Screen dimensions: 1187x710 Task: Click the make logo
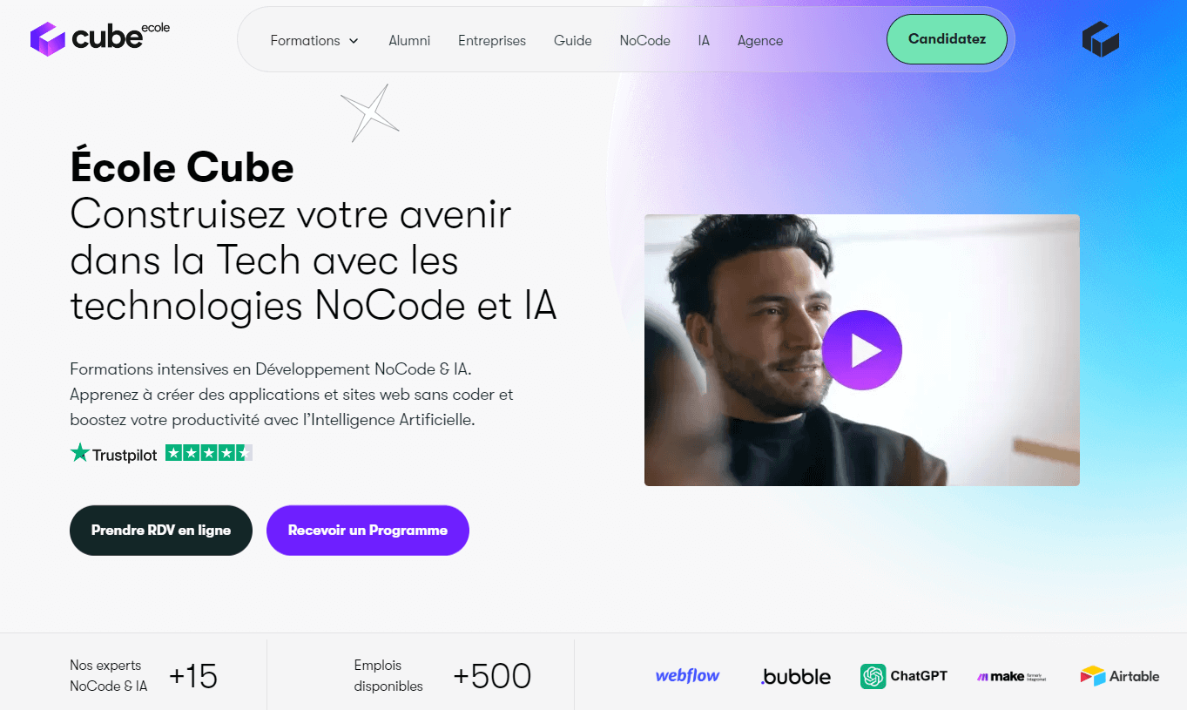(1011, 676)
